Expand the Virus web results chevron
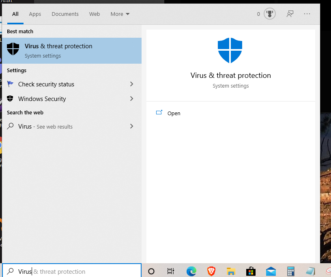The height and width of the screenshot is (277, 331). pos(131,126)
